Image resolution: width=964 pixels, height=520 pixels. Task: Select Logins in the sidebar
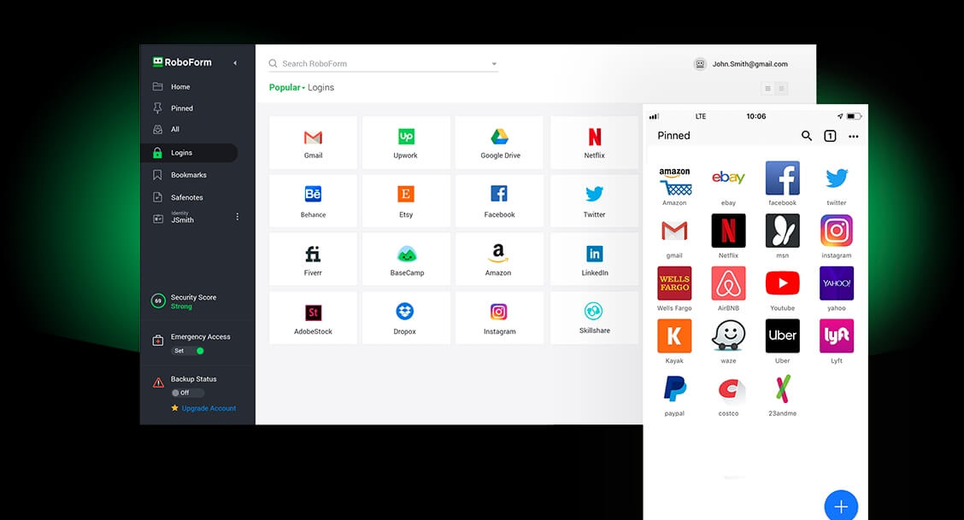pos(190,153)
